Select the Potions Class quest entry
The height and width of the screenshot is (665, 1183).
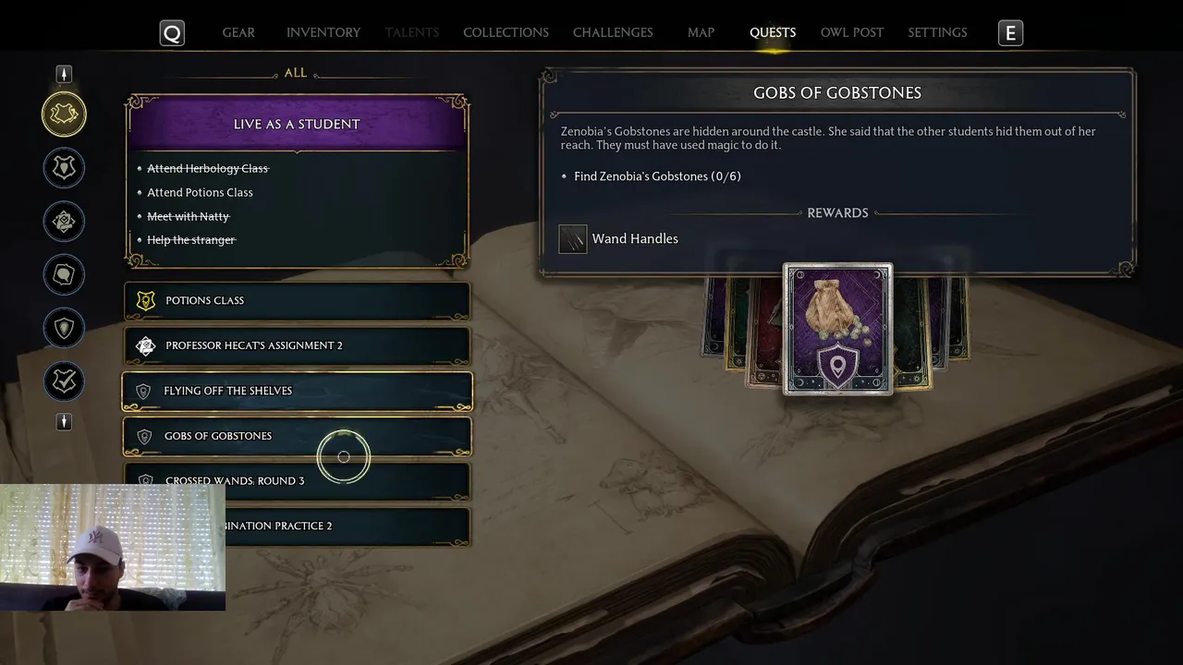pos(297,301)
